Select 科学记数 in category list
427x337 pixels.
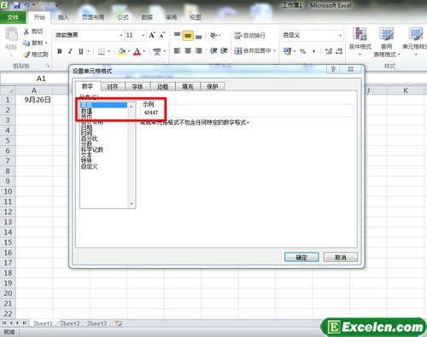(92, 149)
